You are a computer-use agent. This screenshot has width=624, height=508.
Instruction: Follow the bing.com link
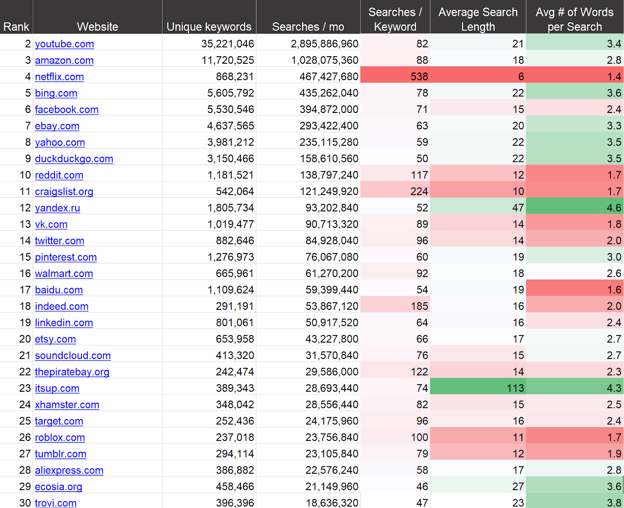click(56, 93)
